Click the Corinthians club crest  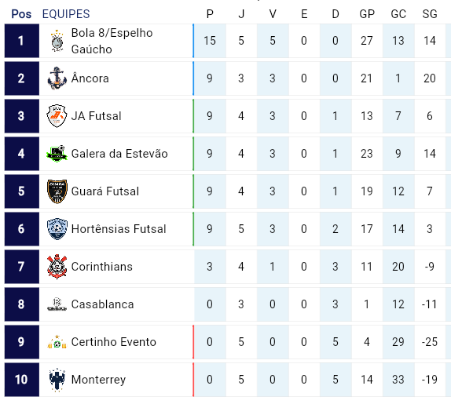tap(57, 267)
